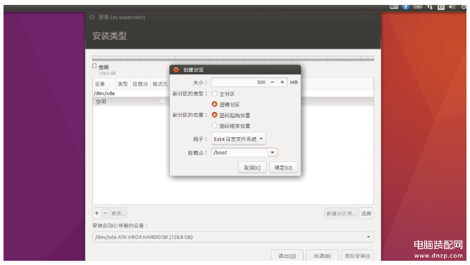Toggle the 空闲 checkbox above the device list
The height and width of the screenshot is (265, 470).
[x=94, y=66]
